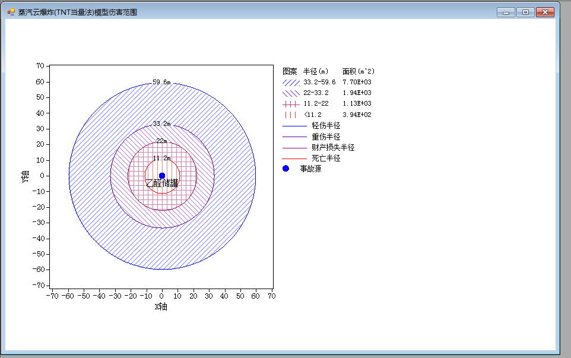Click the 事故源 legend text

point(310,169)
